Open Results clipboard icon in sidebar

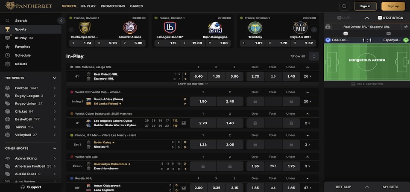click(8, 64)
